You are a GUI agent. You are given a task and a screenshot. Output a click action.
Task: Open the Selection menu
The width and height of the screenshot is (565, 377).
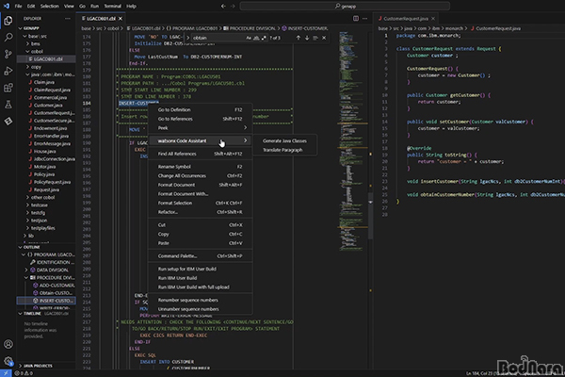49,7
